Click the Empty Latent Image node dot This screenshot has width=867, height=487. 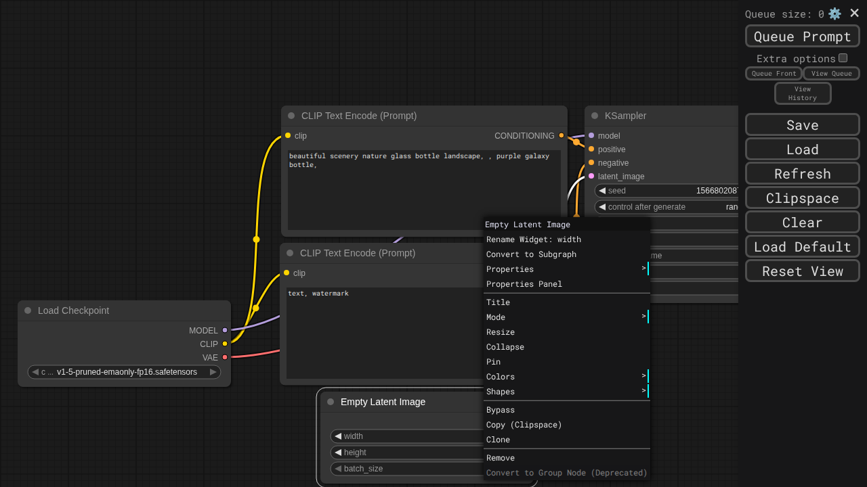331,402
